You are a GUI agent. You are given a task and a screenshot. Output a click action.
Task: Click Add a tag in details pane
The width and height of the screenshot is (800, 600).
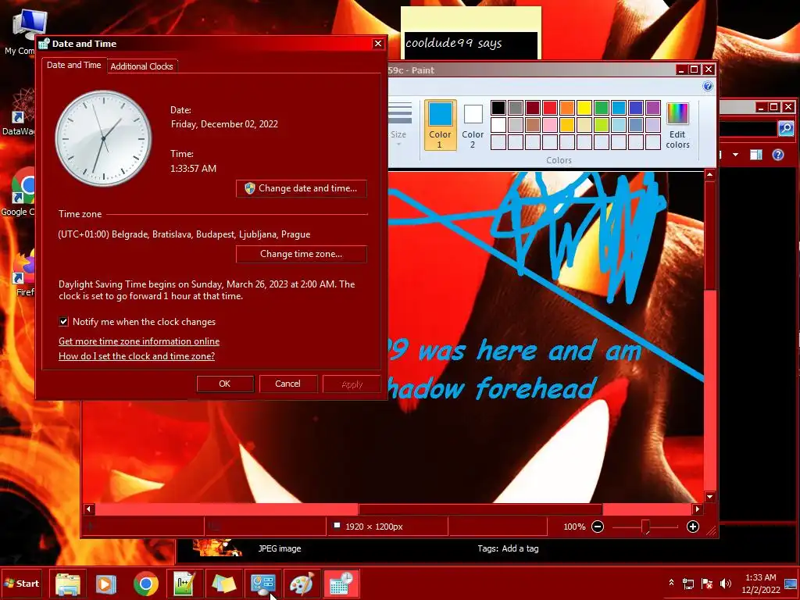tap(520, 548)
